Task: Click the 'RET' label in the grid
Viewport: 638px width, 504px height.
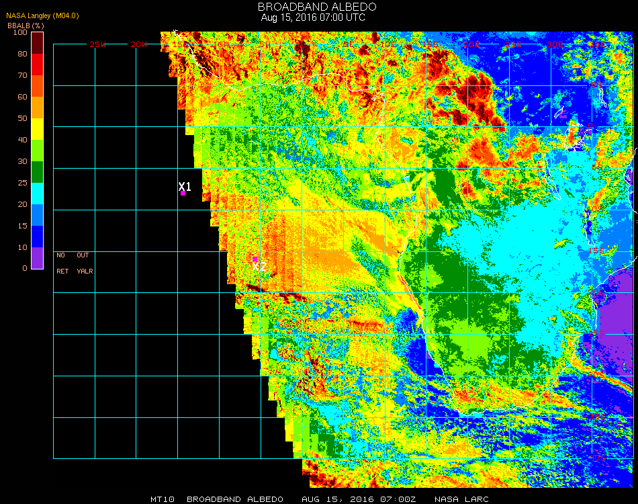Action: (62, 271)
